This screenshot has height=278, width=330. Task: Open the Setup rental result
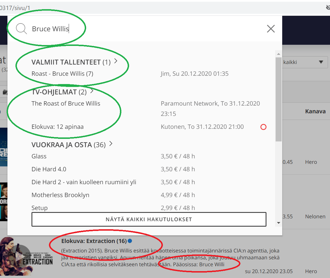point(39,208)
